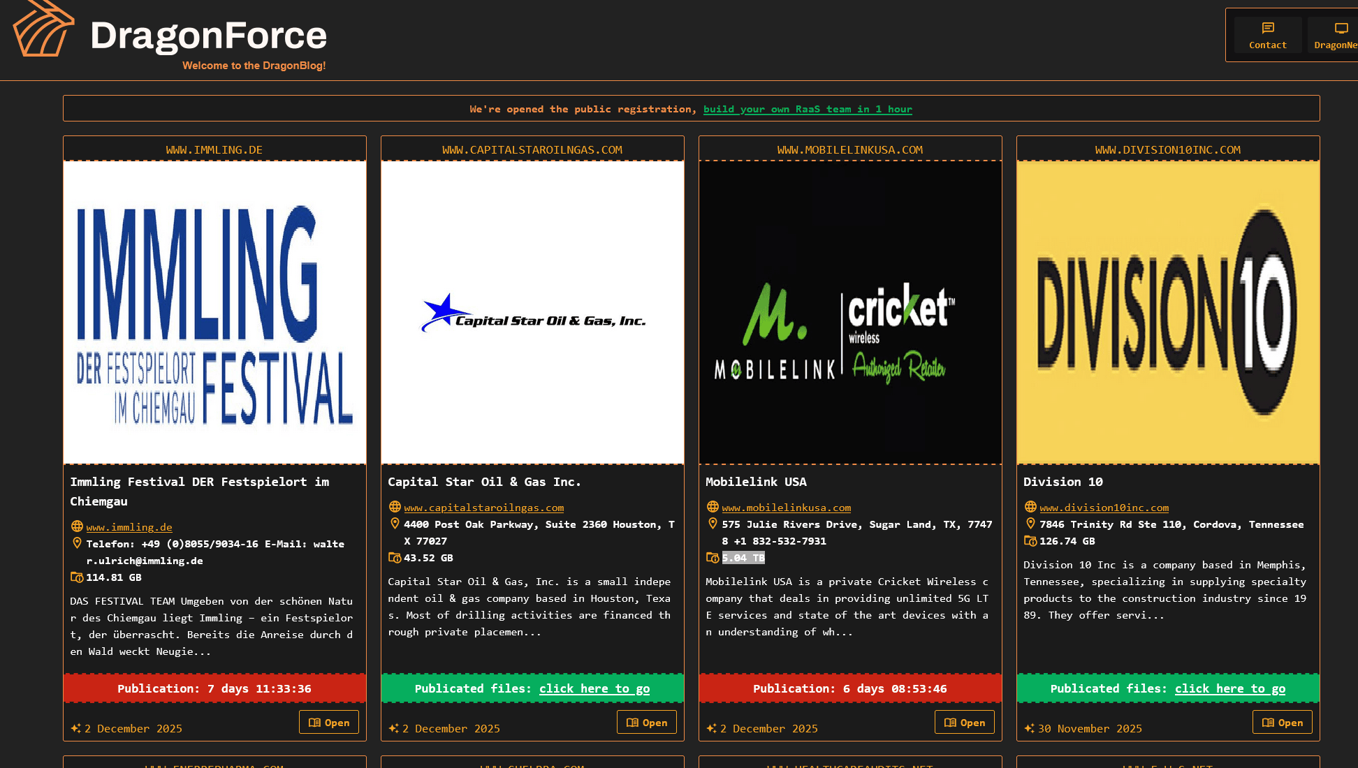Open the DragonNews menu item
The height and width of the screenshot is (768, 1358).
(1336, 35)
